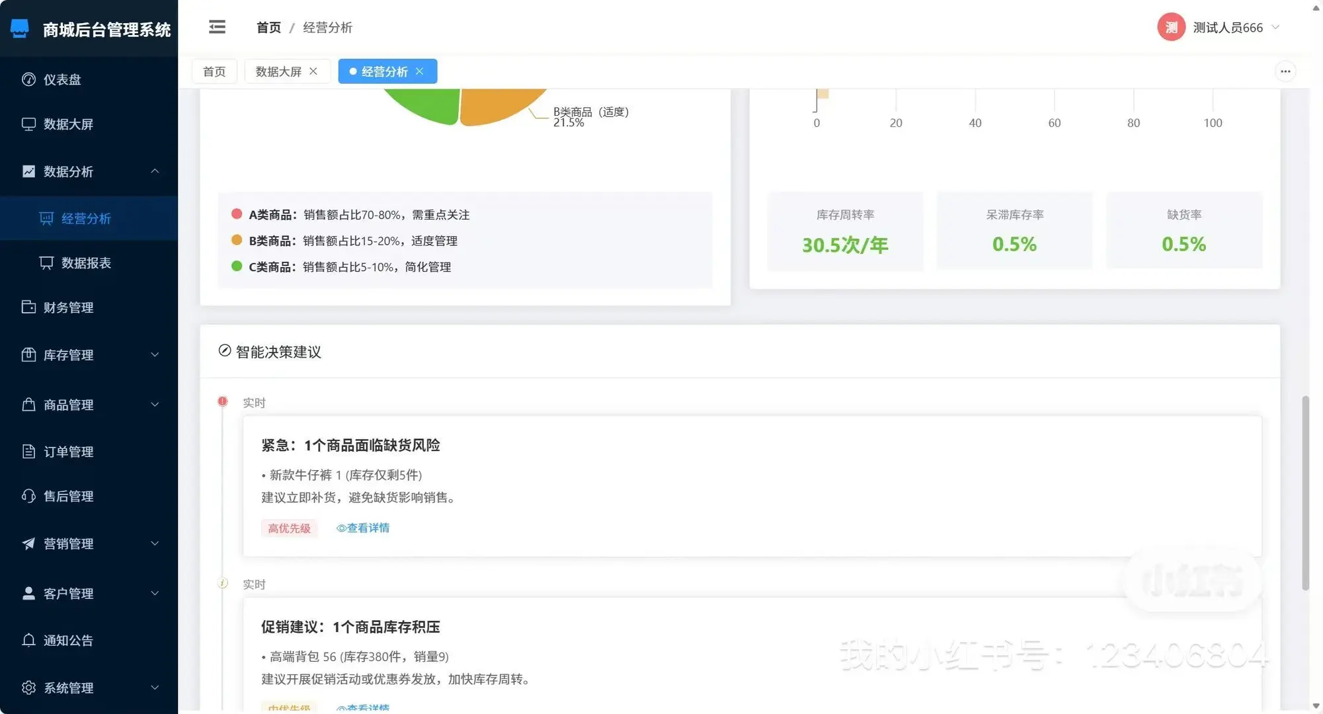Image resolution: width=1323 pixels, height=714 pixels.
Task: Click the red urgent alert marker dot
Action: point(222,401)
